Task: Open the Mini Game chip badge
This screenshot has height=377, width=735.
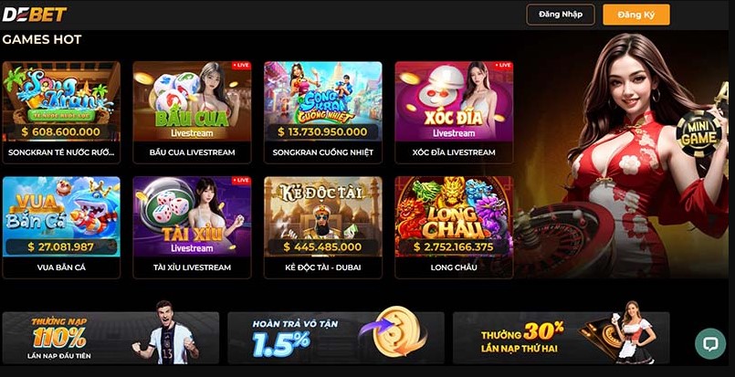Action: click(x=698, y=133)
